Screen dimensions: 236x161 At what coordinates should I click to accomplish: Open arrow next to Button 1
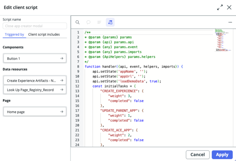62,58
